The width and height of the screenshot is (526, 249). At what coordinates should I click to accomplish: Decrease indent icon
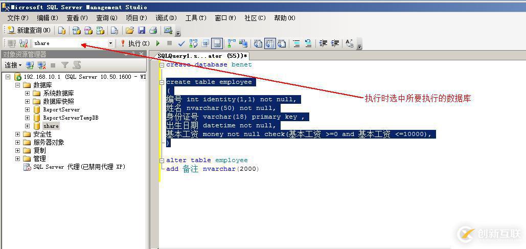[323, 43]
